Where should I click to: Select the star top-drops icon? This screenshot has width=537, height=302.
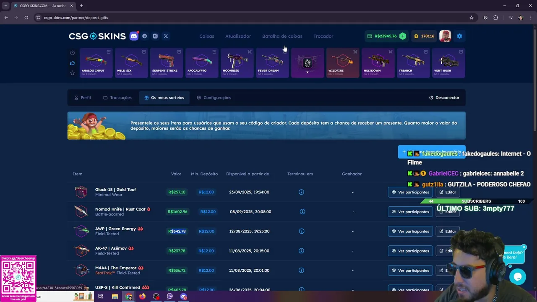[x=72, y=73]
